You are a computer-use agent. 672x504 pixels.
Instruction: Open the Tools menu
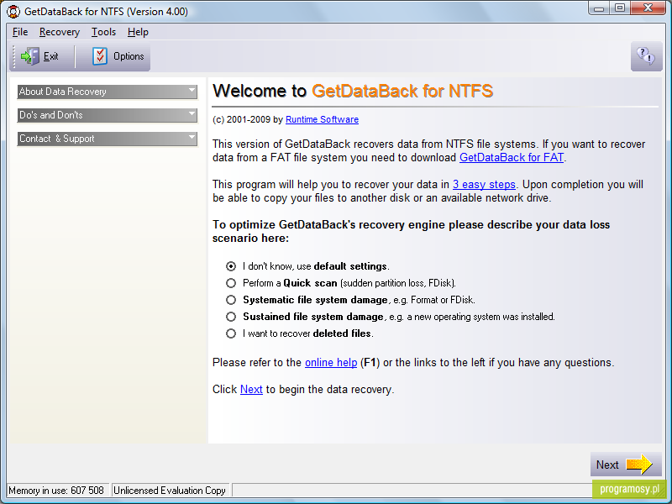[103, 32]
